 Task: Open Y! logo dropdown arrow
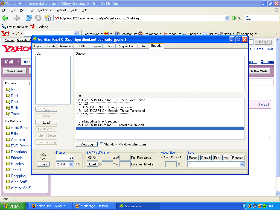click(x=13, y=34)
